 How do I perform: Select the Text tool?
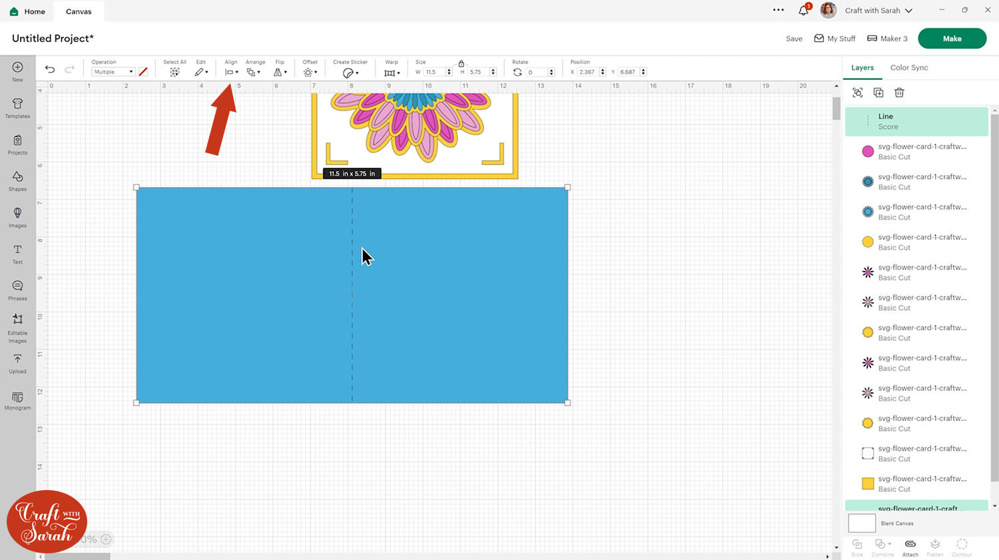17,253
